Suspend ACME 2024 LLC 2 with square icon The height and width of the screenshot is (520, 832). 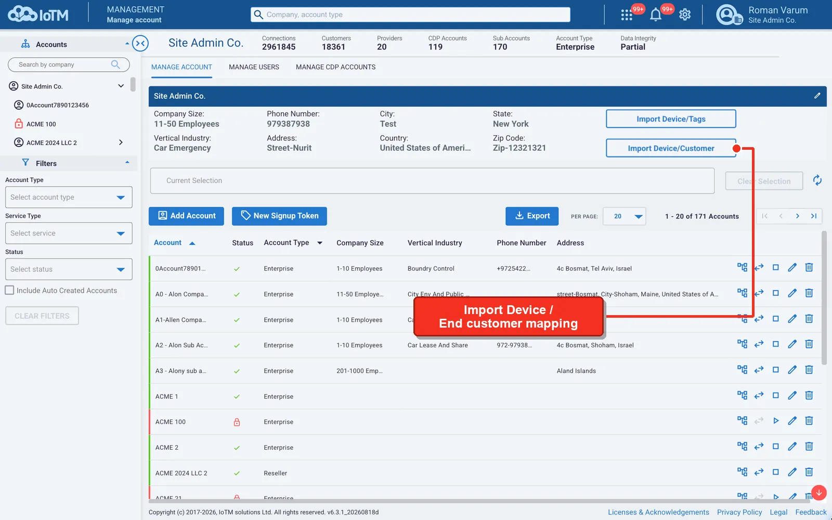pyautogui.click(x=776, y=472)
